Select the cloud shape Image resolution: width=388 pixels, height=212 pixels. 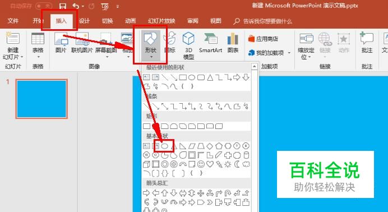(x=246, y=164)
